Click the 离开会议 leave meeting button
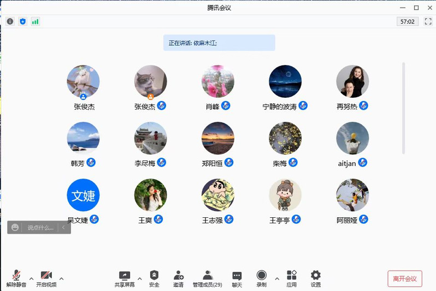Screen dimensions: 436x291 click(x=405, y=279)
